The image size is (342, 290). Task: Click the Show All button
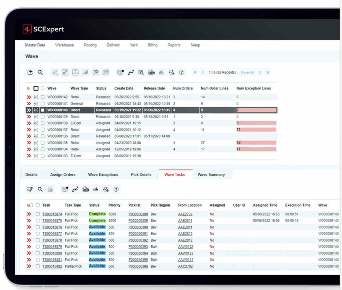pyautogui.click(x=247, y=72)
